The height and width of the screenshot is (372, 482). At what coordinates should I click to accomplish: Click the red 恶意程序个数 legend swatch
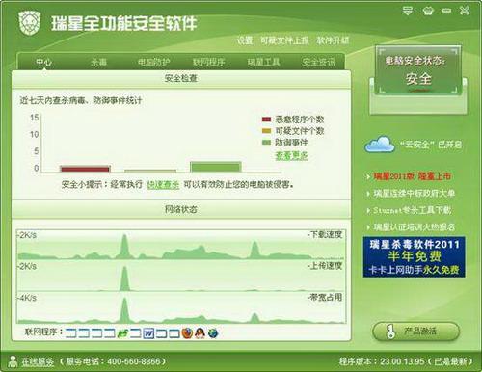267,120
